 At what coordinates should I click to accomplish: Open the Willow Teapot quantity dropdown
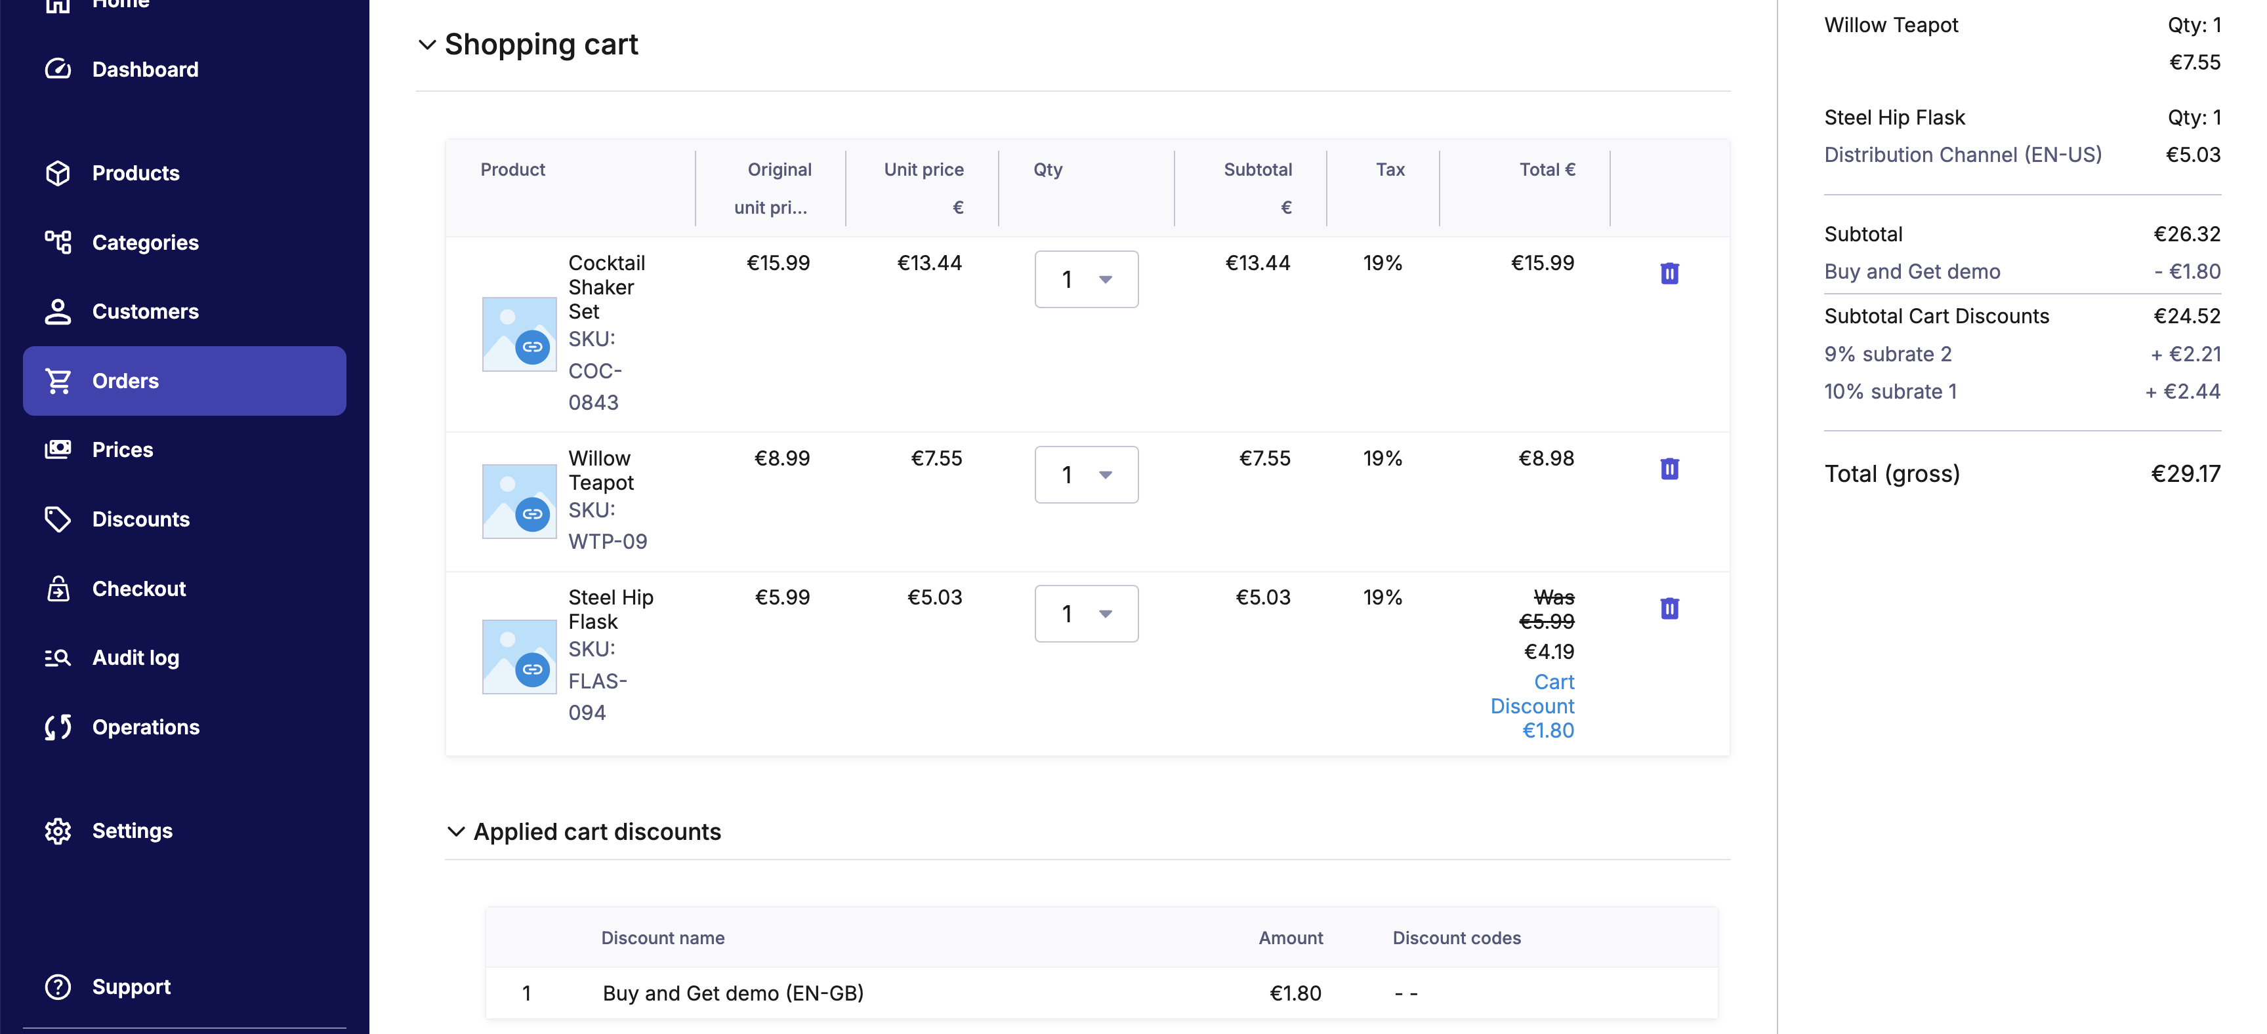point(1086,475)
